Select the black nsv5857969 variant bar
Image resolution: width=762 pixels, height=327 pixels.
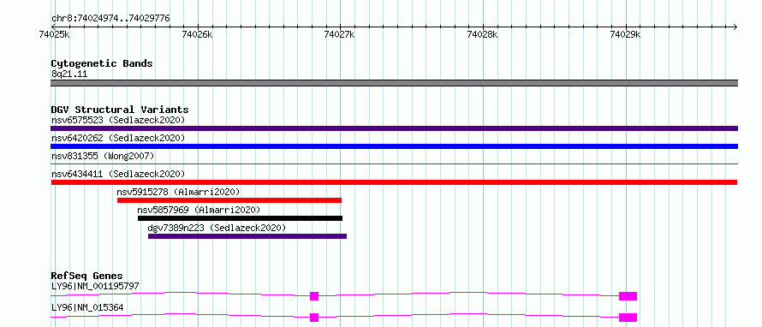pos(240,218)
